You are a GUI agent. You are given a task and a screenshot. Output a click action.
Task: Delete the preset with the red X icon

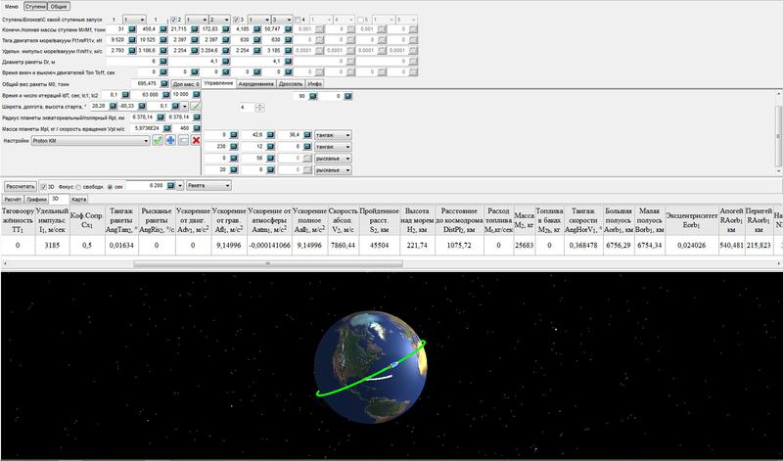coord(196,140)
